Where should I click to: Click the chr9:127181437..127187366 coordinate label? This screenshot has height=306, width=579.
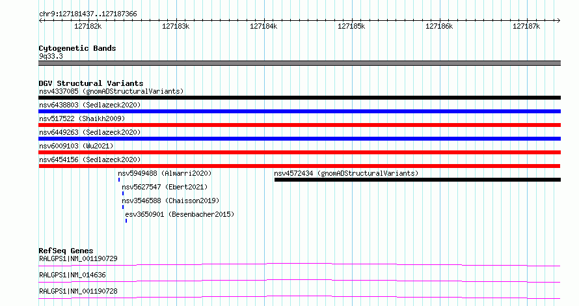(88, 14)
